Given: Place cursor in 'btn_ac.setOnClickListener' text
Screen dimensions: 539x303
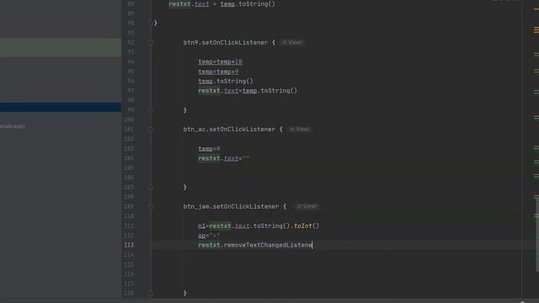Looking at the screenshot, I should (x=229, y=129).
